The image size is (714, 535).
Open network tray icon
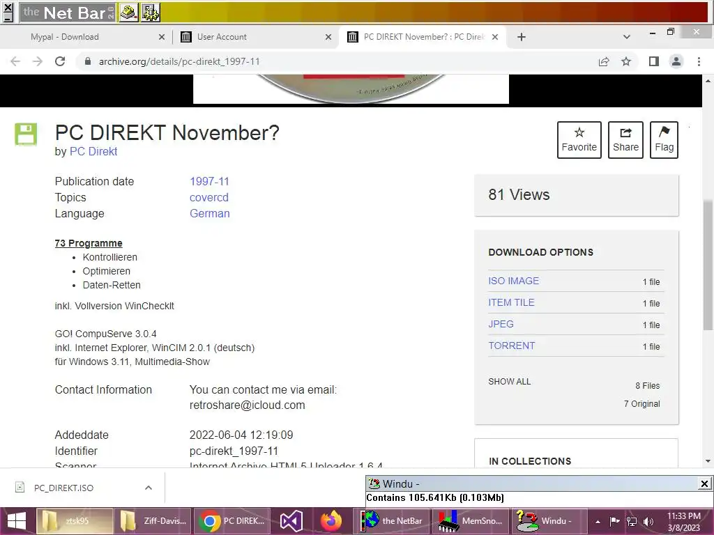(x=632, y=522)
